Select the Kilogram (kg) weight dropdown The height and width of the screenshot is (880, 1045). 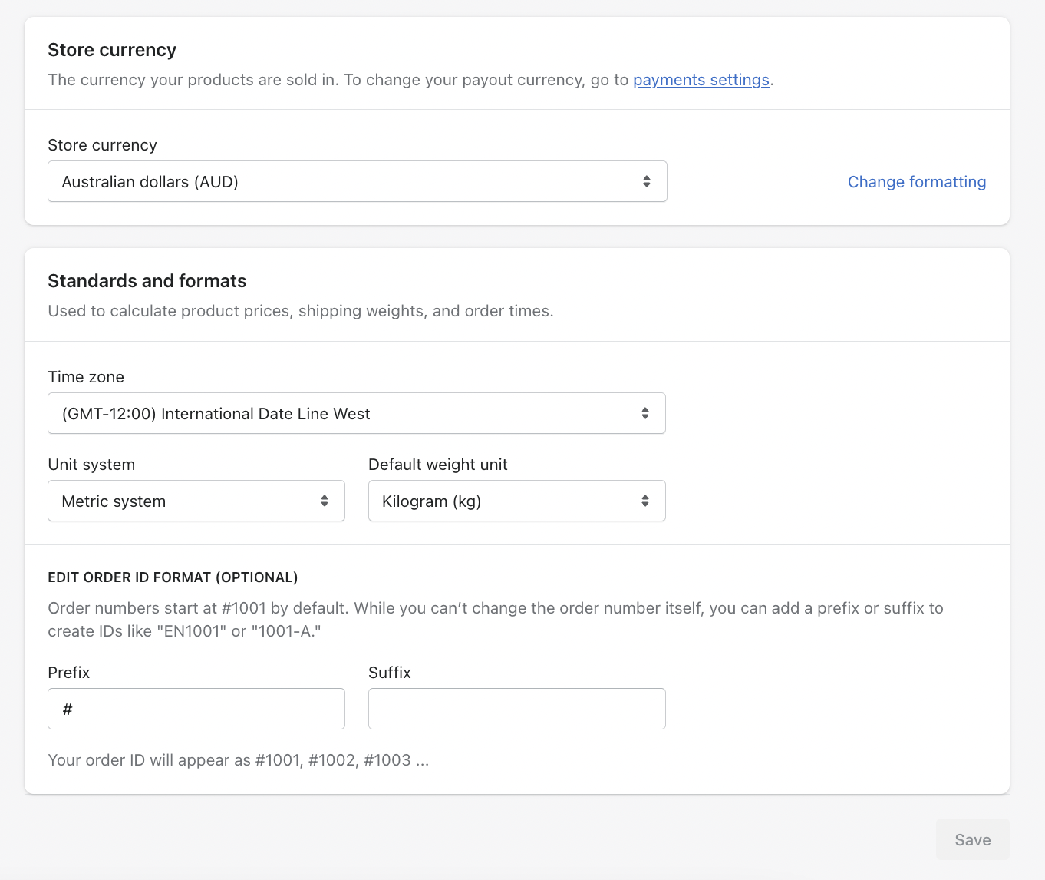click(x=506, y=501)
